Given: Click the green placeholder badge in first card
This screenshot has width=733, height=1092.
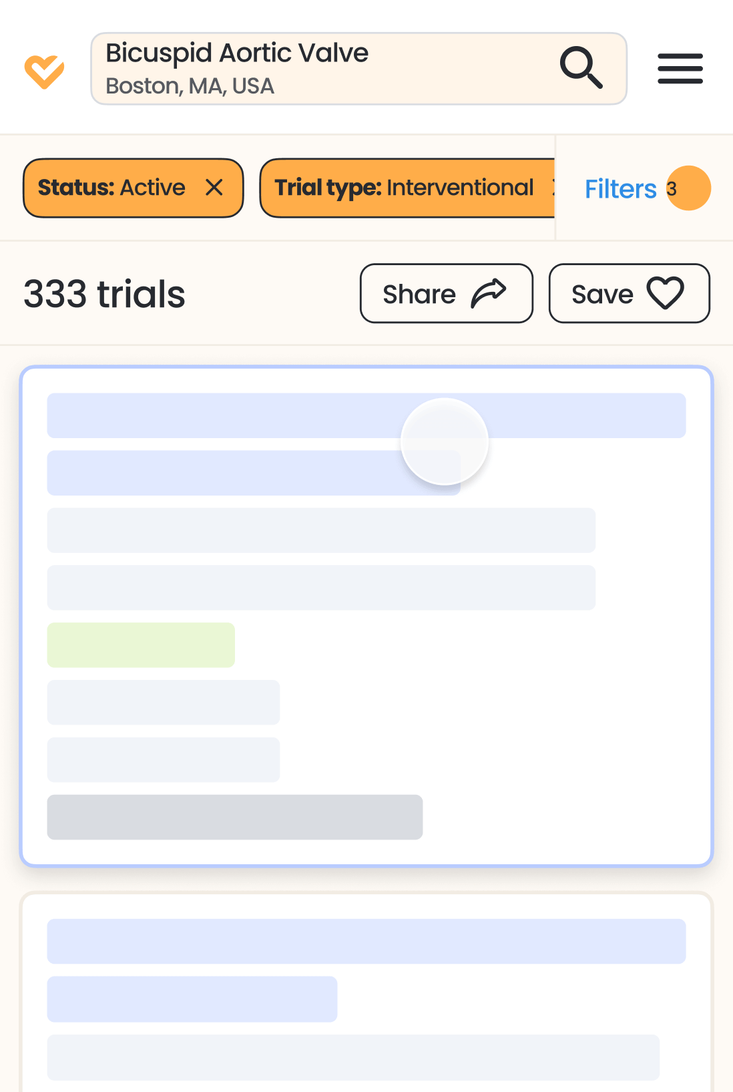Looking at the screenshot, I should [141, 645].
